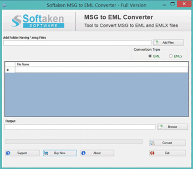Click the File Name column header
193x169 pixels.
pyautogui.click(x=102, y=64)
